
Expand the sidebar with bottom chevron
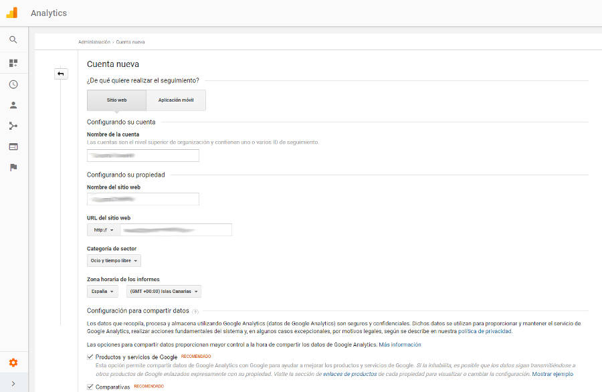pyautogui.click(x=13, y=383)
